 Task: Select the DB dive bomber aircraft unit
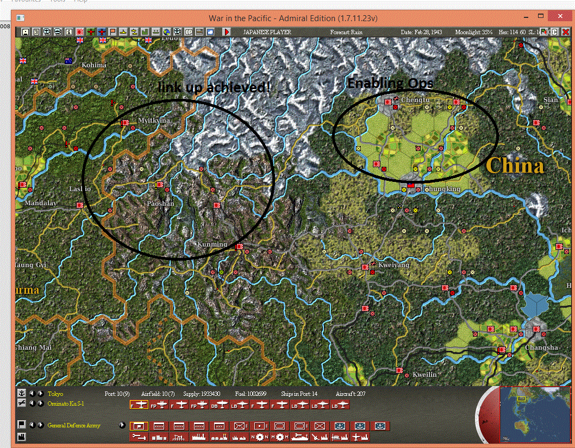pos(219,405)
